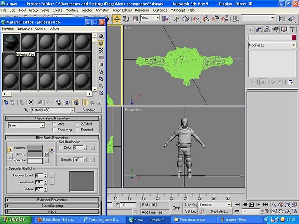
Task: Open Material Editor Utilities menu
Action: point(54,28)
